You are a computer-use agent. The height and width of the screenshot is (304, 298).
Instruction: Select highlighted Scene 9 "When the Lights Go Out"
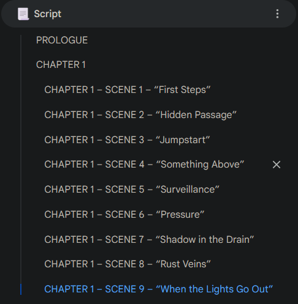click(x=159, y=289)
